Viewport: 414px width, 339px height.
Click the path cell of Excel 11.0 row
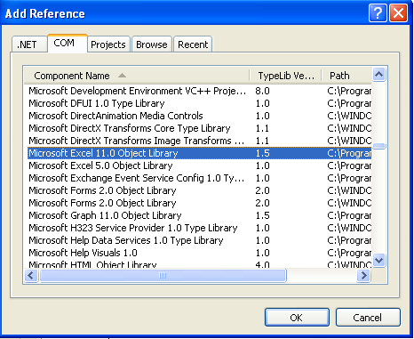pos(349,153)
